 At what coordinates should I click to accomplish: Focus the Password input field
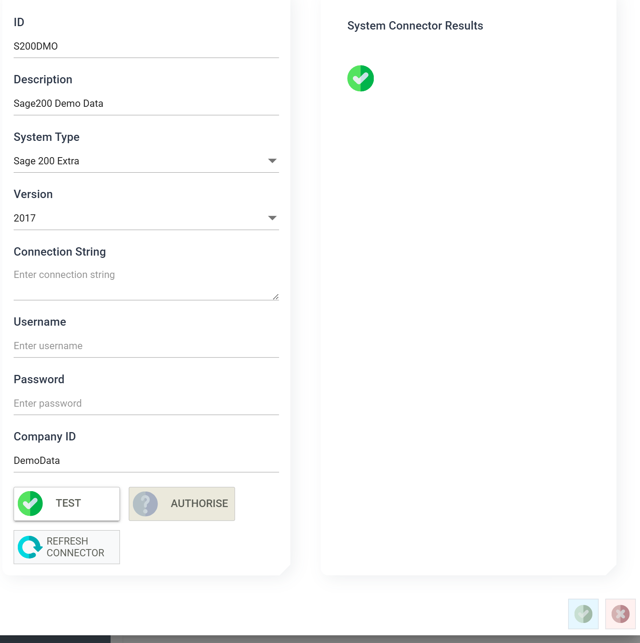point(146,403)
